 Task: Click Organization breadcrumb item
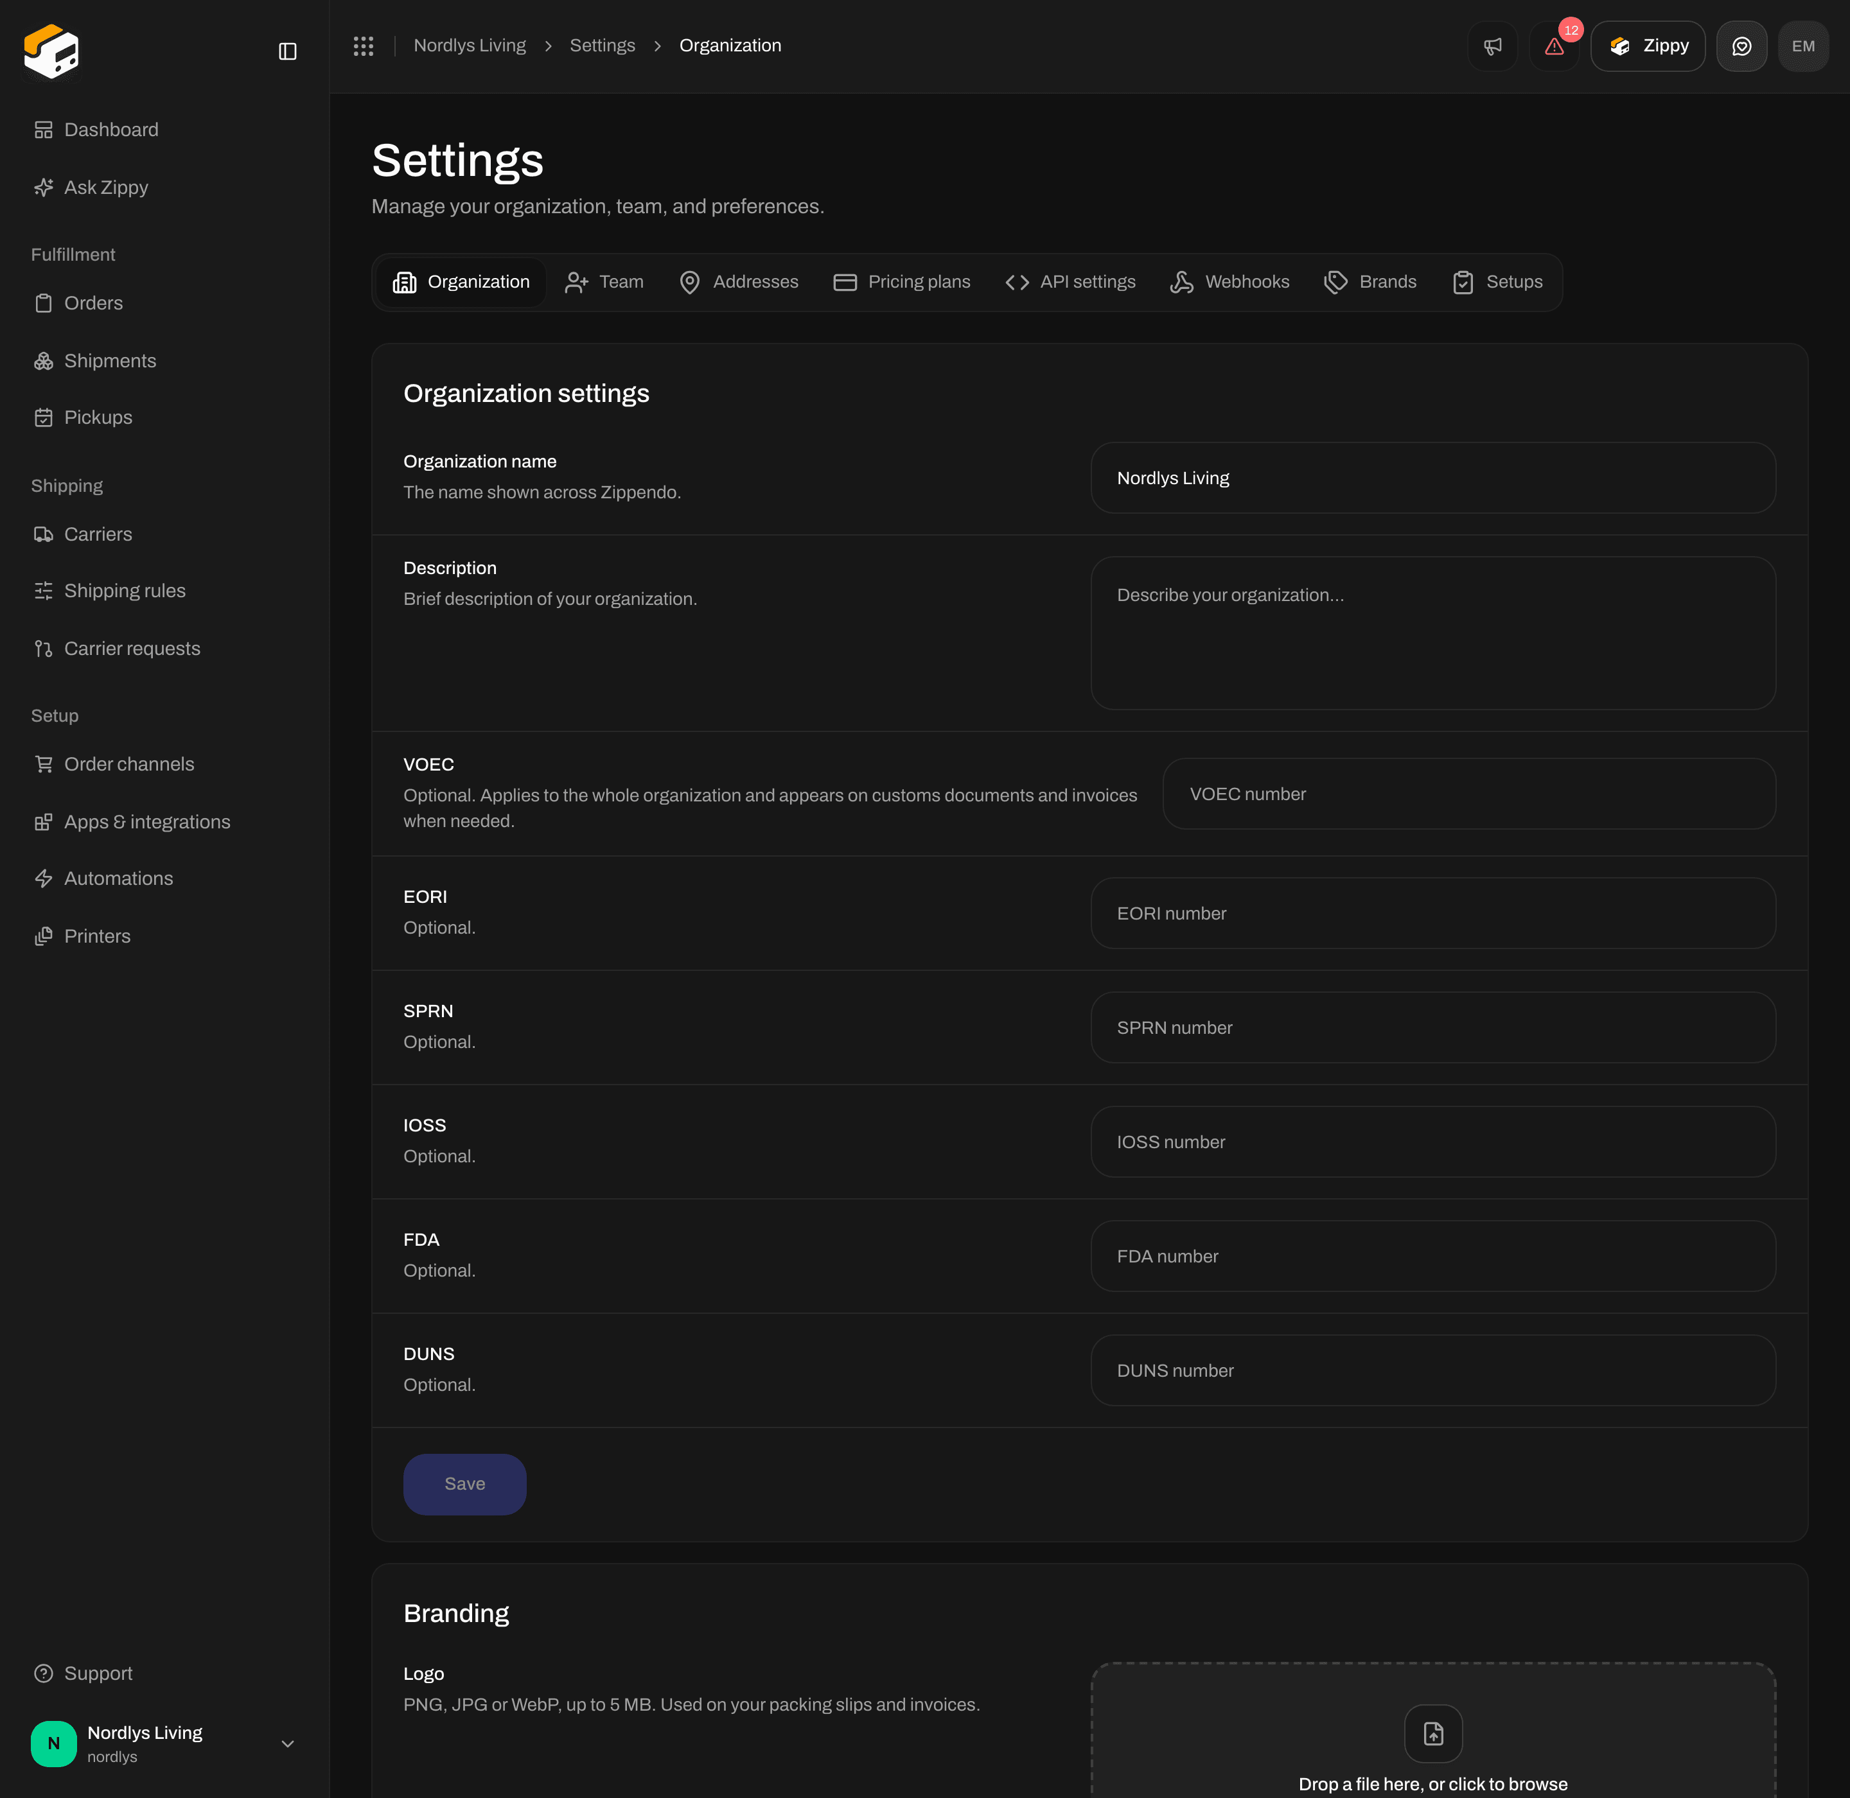[x=730, y=46]
